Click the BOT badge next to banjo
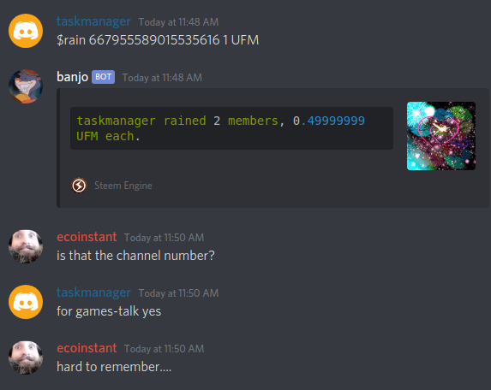This screenshot has height=390, width=491. 103,77
